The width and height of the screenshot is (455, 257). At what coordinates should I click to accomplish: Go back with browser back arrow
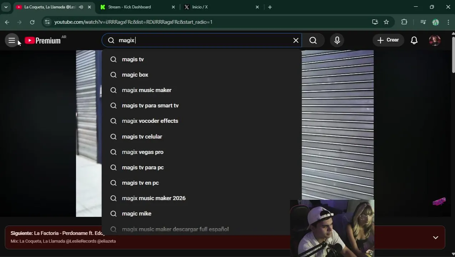[x=7, y=22]
